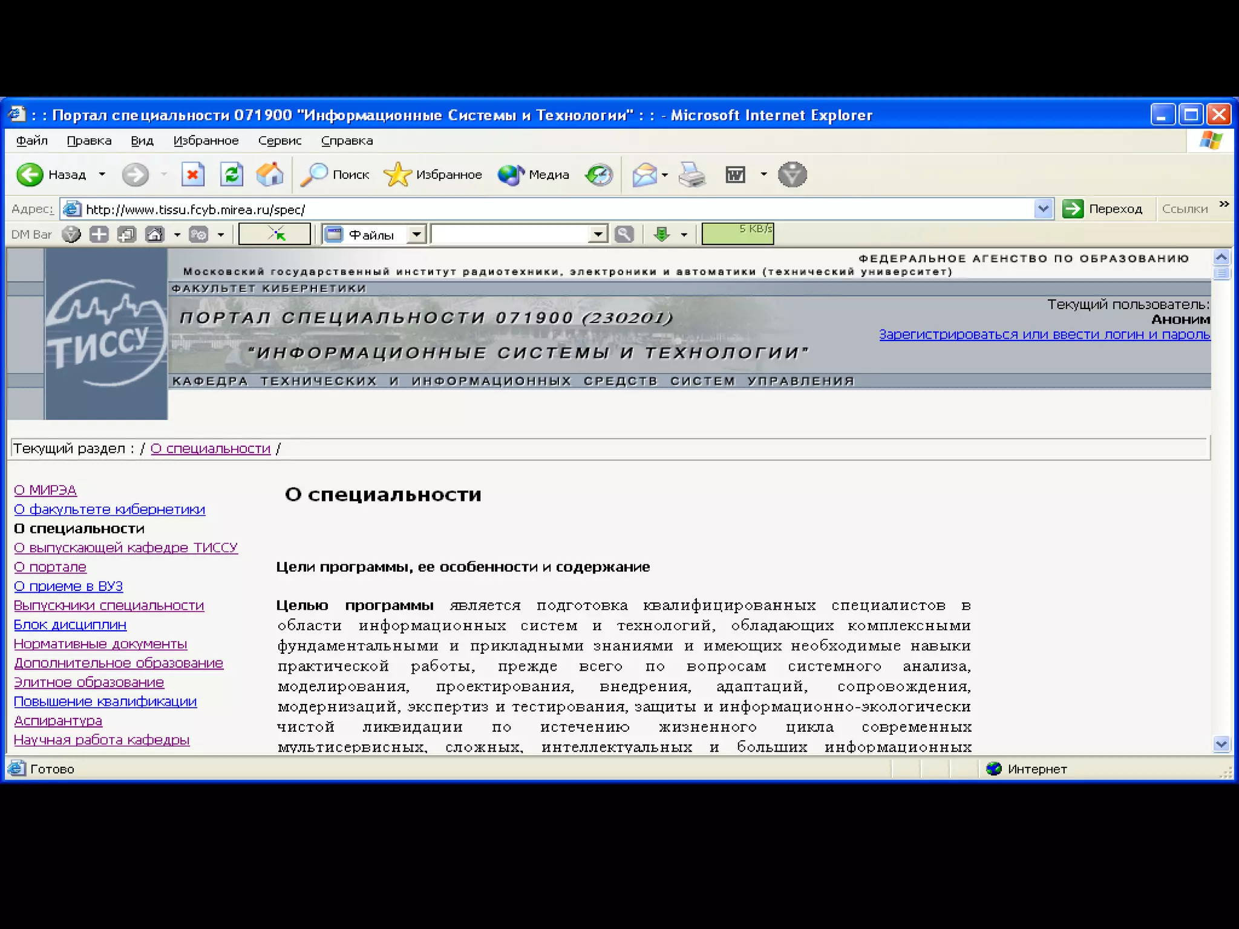Open the О МИРЭА link
The image size is (1239, 929).
45,491
